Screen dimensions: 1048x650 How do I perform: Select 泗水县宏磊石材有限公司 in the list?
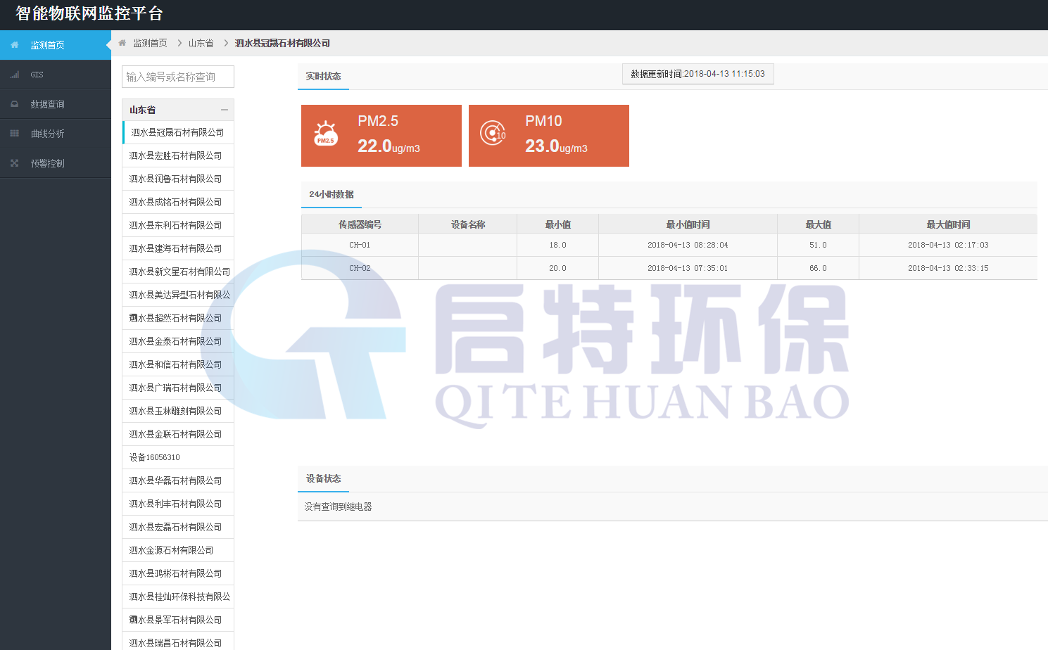pos(178,527)
